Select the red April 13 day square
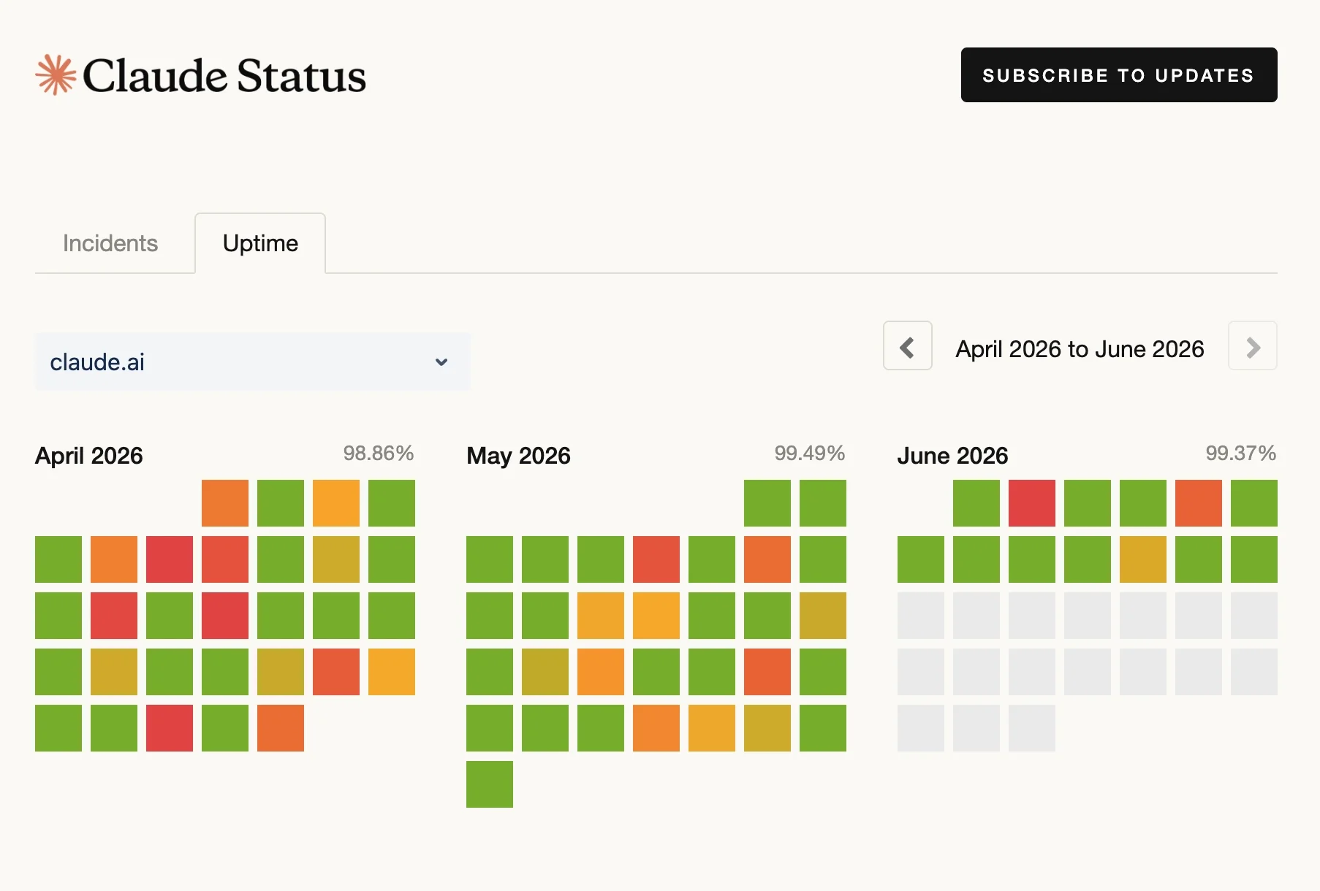Viewport: 1320px width, 891px height. pos(114,616)
